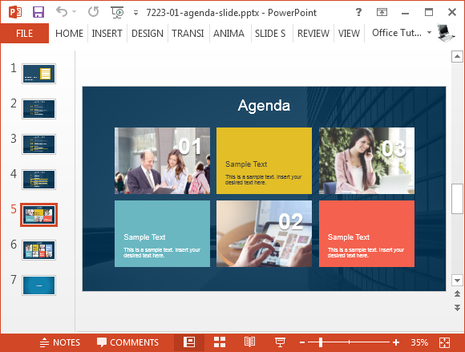
Task: Expand the Office Tut... account dropdown
Action: tap(429, 32)
